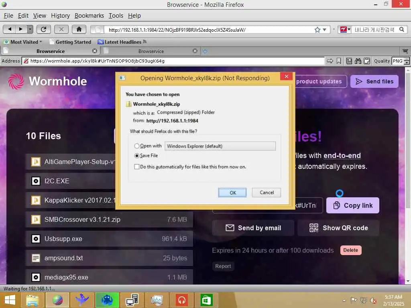Screen dimensions: 411x308
Task: Delete the Wormhole upload
Action: click(351, 250)
